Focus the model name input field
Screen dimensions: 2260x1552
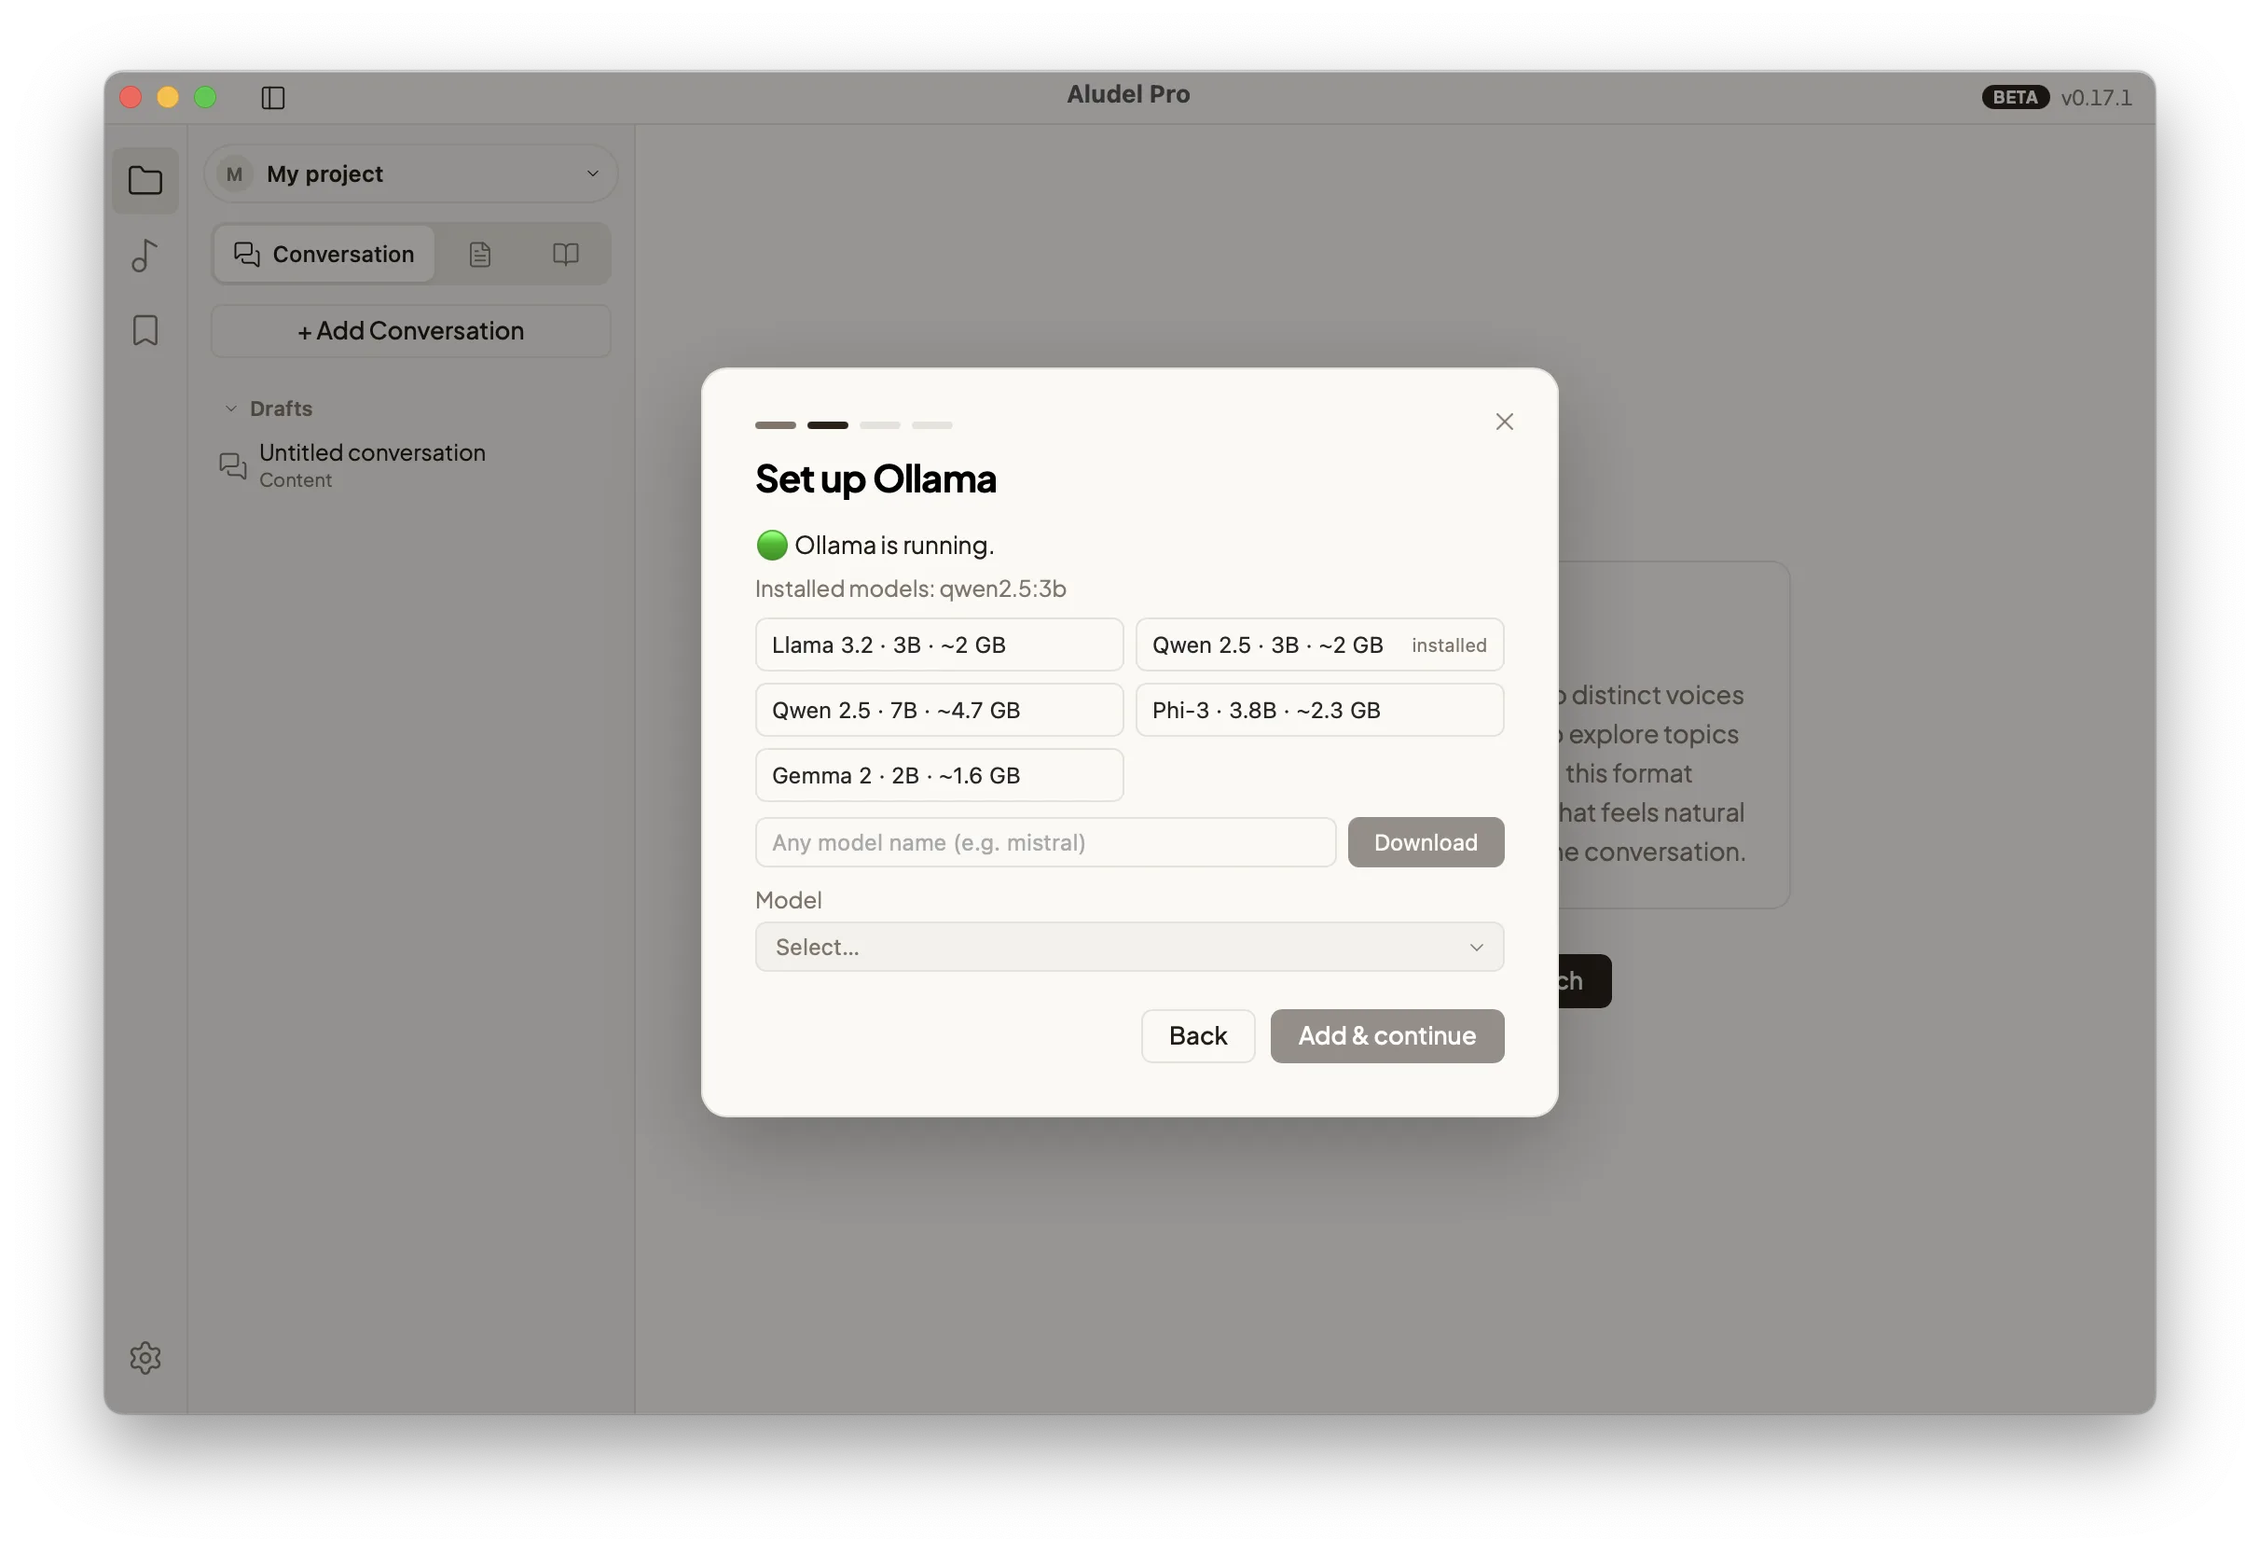1044,841
